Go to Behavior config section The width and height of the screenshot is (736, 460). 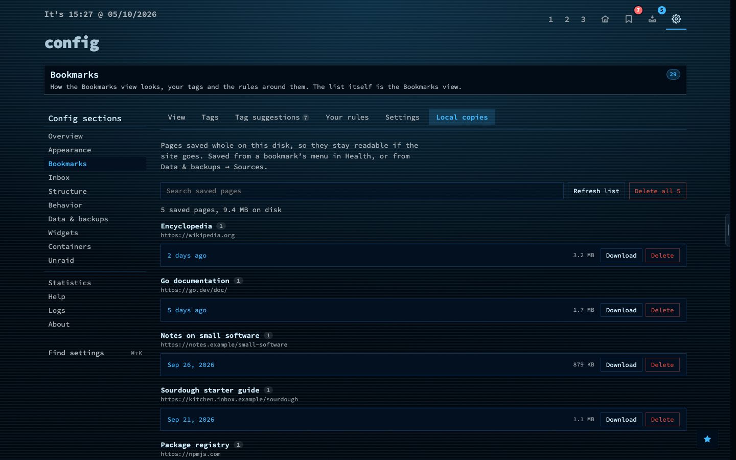95,205
